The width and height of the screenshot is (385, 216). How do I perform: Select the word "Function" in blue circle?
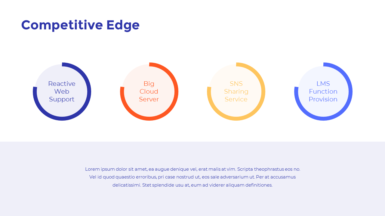[323, 91]
